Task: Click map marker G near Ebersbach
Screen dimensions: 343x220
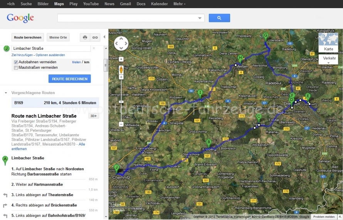Action: click(266, 37)
